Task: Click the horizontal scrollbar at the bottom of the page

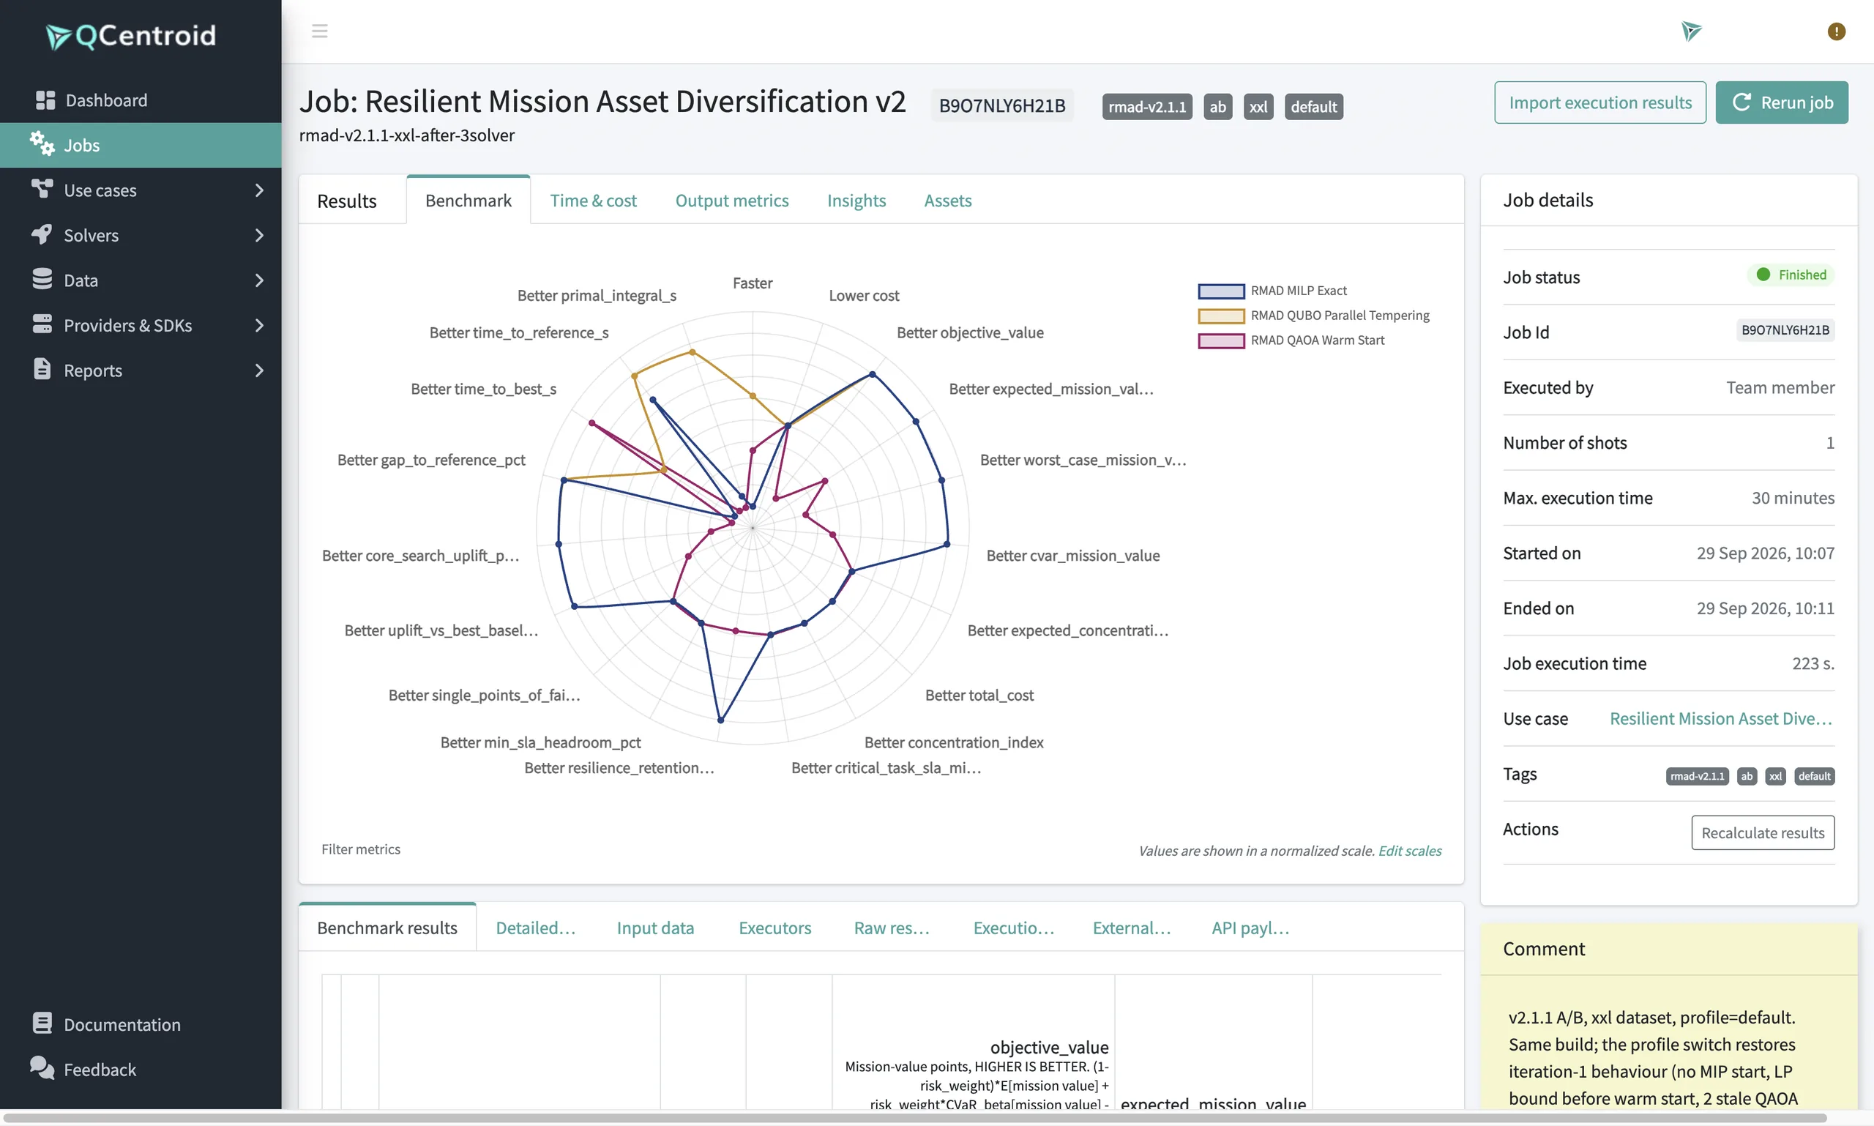Action: [914, 1119]
